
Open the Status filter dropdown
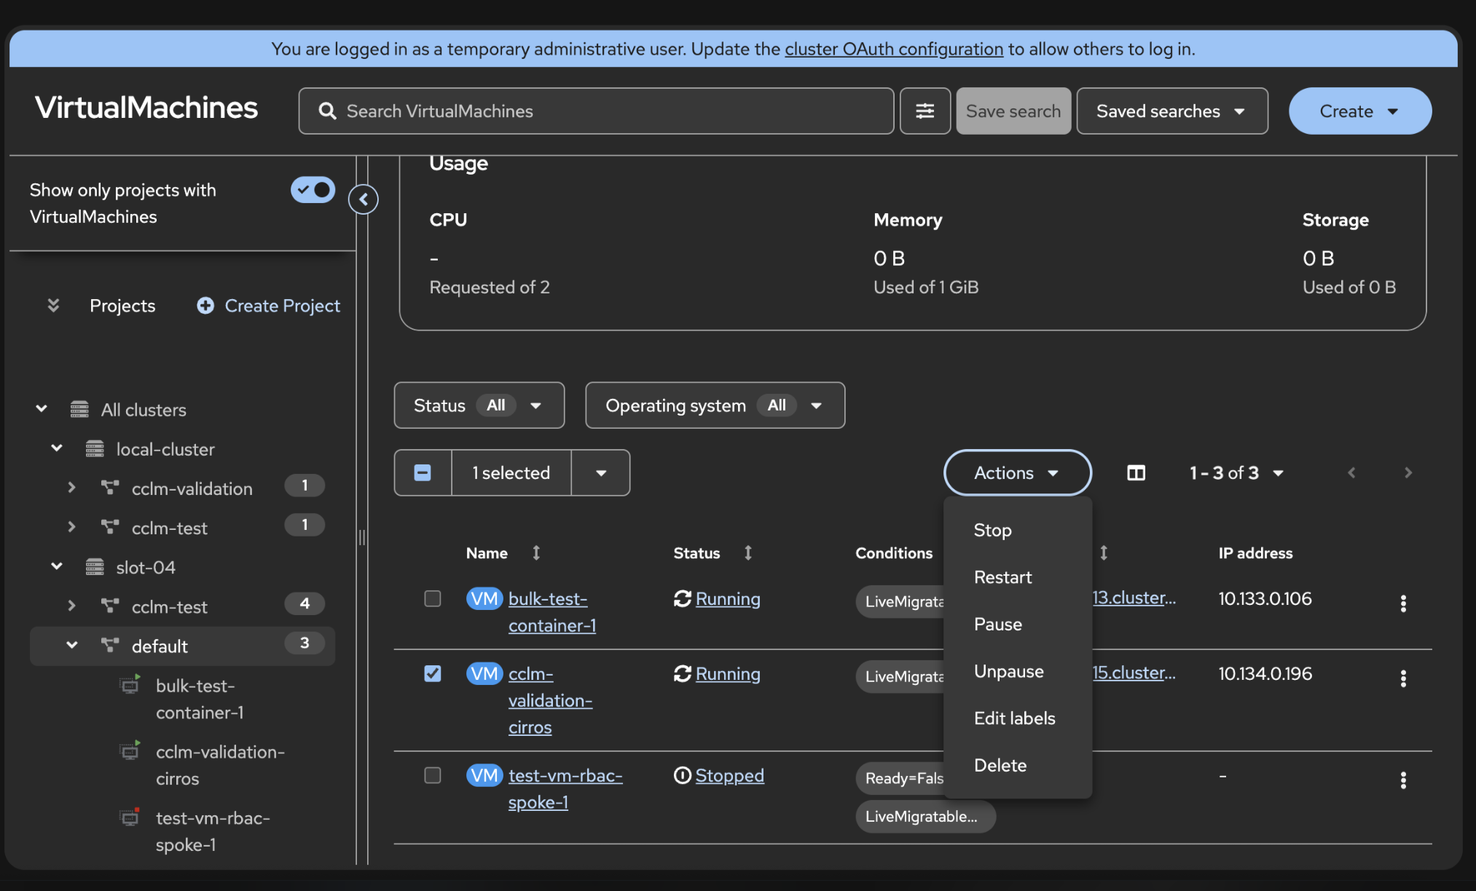coord(479,405)
